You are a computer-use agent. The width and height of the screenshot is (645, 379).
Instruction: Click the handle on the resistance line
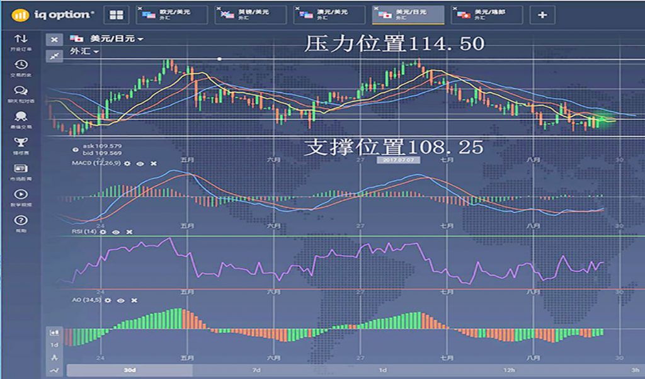[x=219, y=59]
